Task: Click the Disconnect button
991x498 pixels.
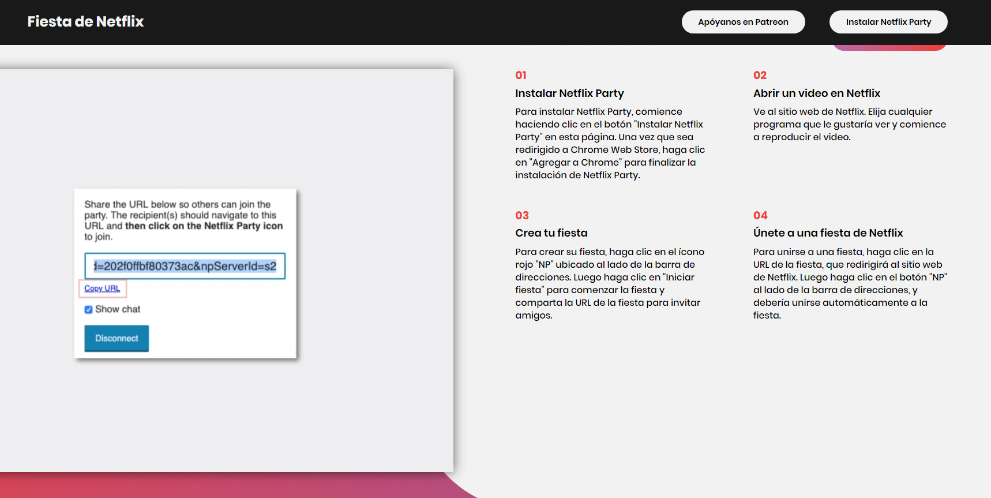Action: [117, 338]
